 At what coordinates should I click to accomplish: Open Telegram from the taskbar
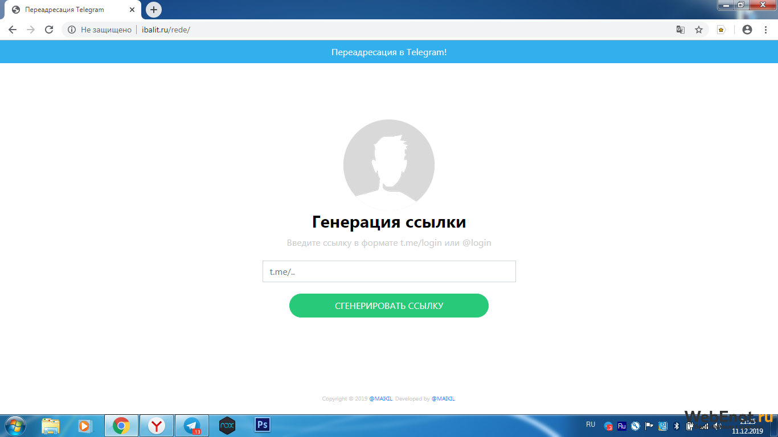coord(192,426)
